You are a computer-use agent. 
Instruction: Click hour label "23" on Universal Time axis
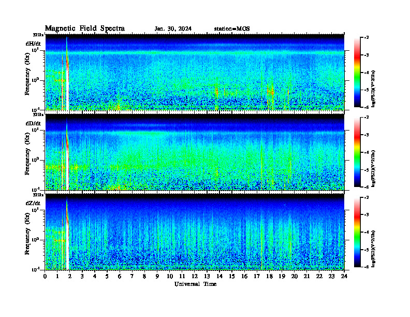(x=332, y=277)
